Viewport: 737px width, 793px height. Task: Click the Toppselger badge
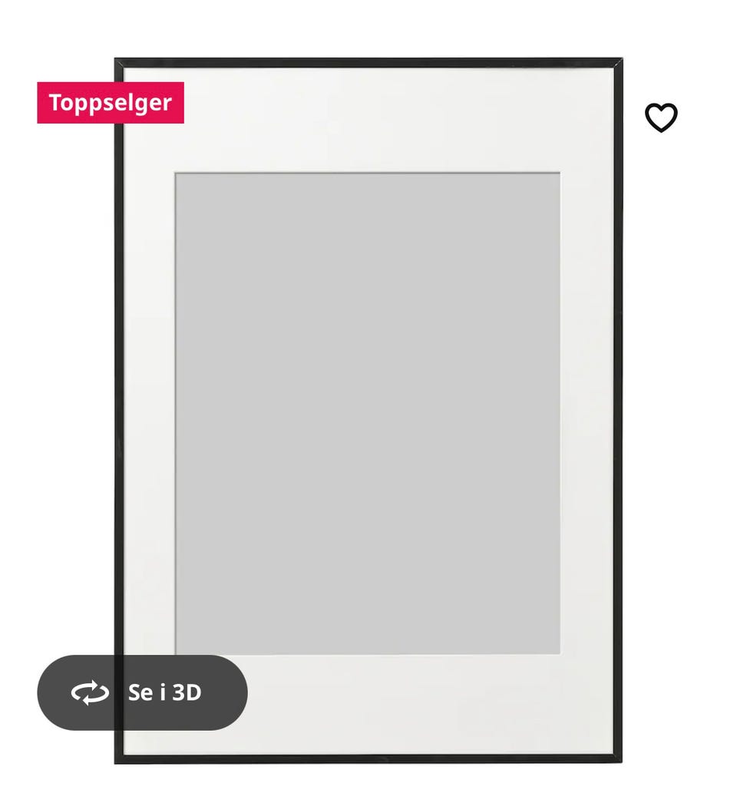click(x=111, y=103)
